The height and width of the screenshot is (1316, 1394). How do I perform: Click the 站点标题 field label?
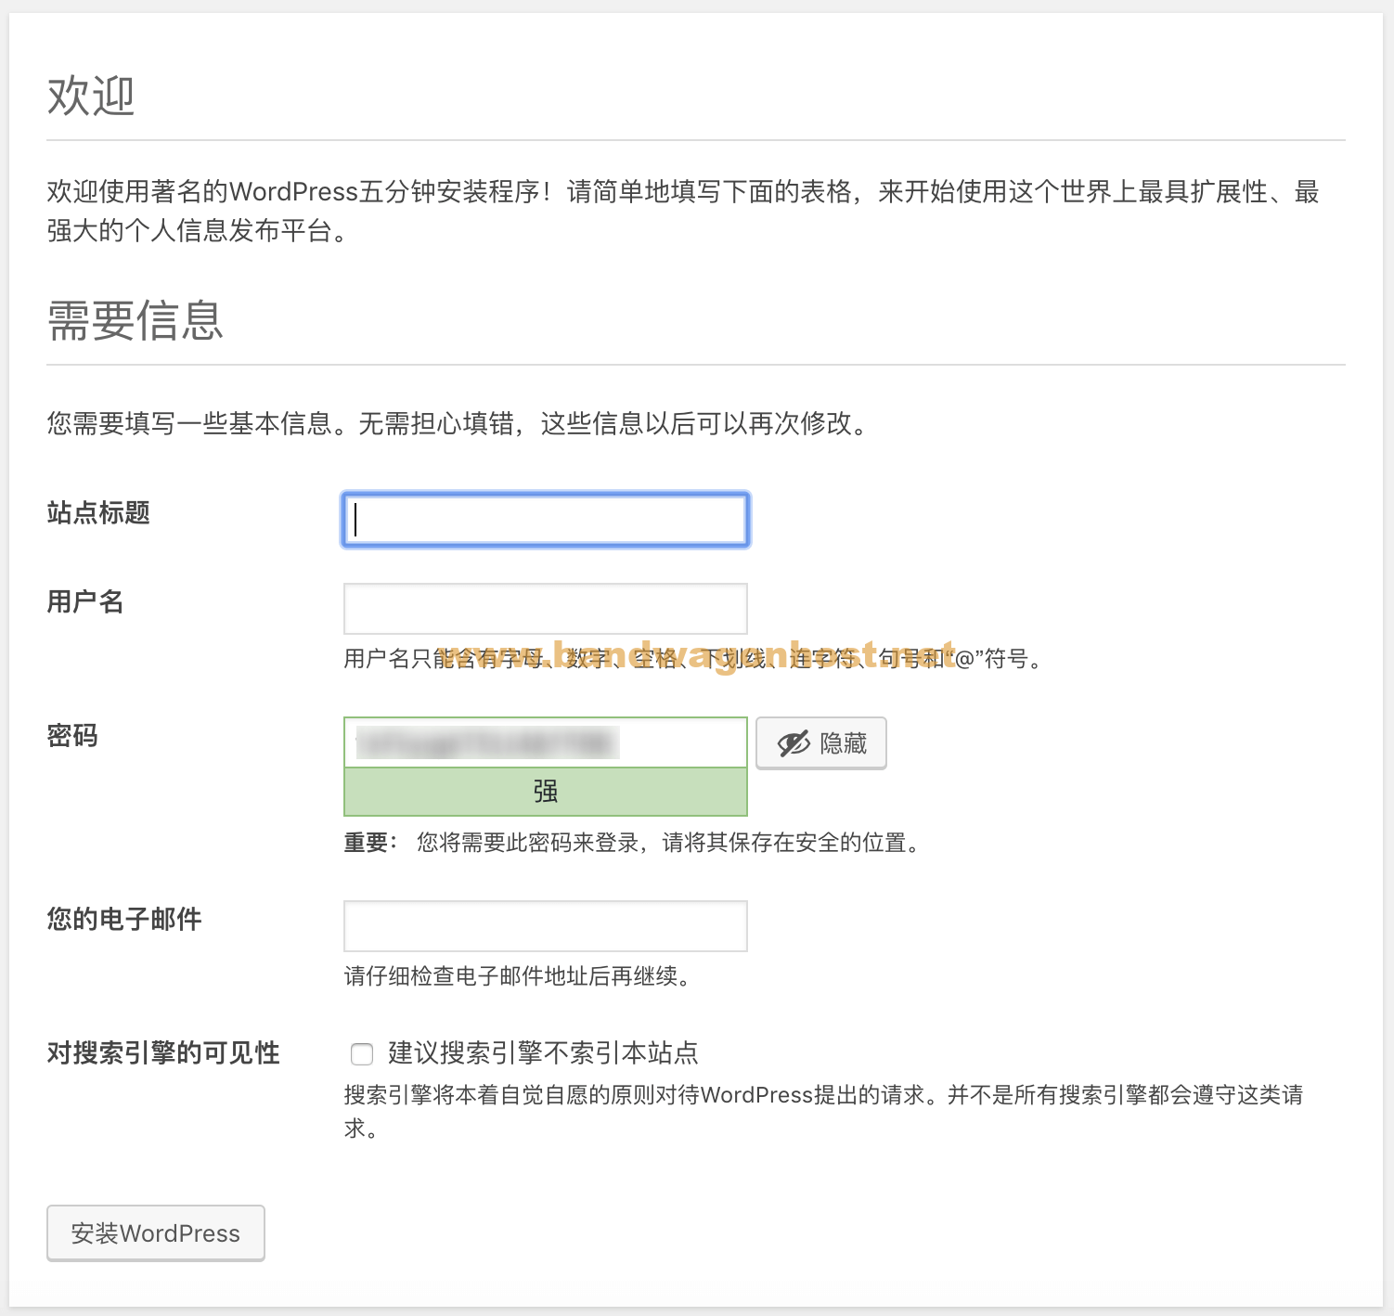98,512
